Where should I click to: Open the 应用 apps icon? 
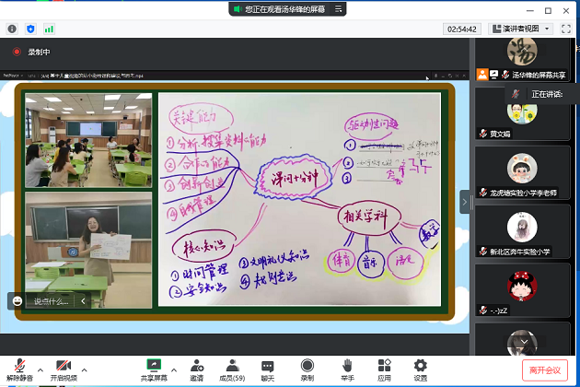[384, 369]
